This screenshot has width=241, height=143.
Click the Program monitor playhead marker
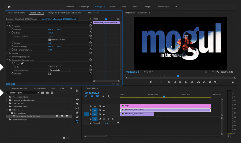[178, 76]
